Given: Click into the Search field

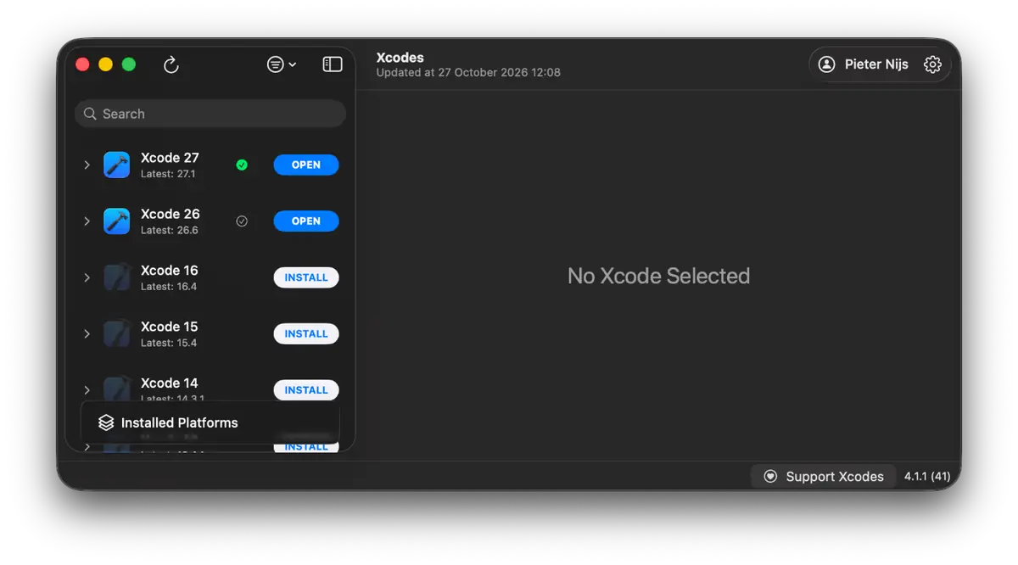Looking at the screenshot, I should (210, 114).
